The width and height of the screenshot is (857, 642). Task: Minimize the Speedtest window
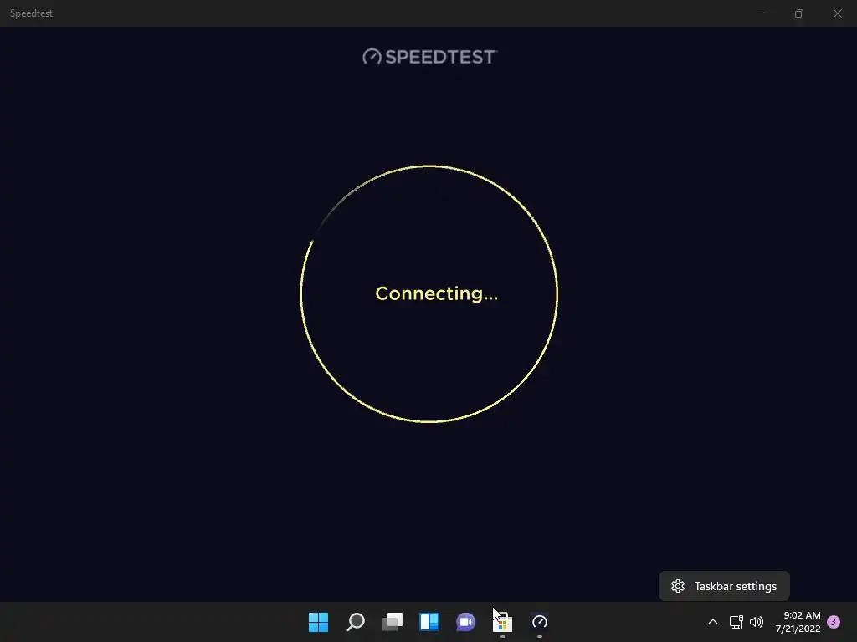pyautogui.click(x=760, y=13)
